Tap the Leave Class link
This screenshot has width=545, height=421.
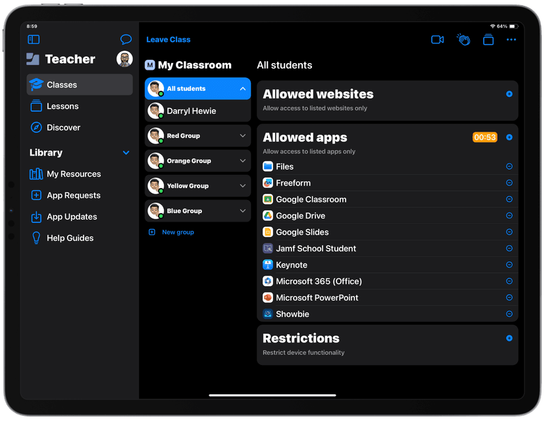tap(168, 39)
